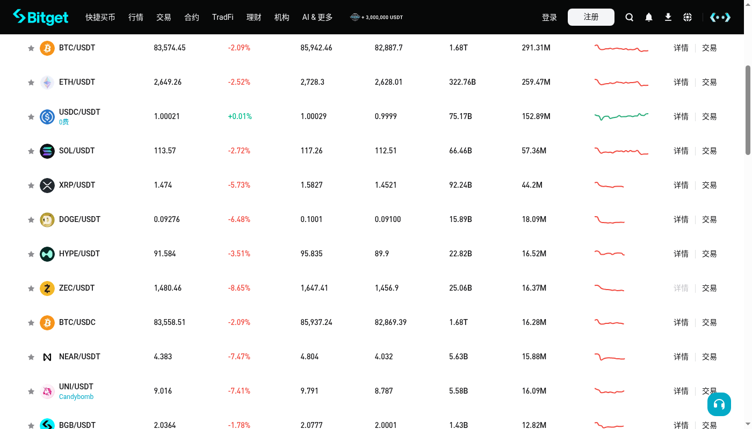
Task: Click the ETH/USDT price 2,649.26
Action: (x=168, y=82)
